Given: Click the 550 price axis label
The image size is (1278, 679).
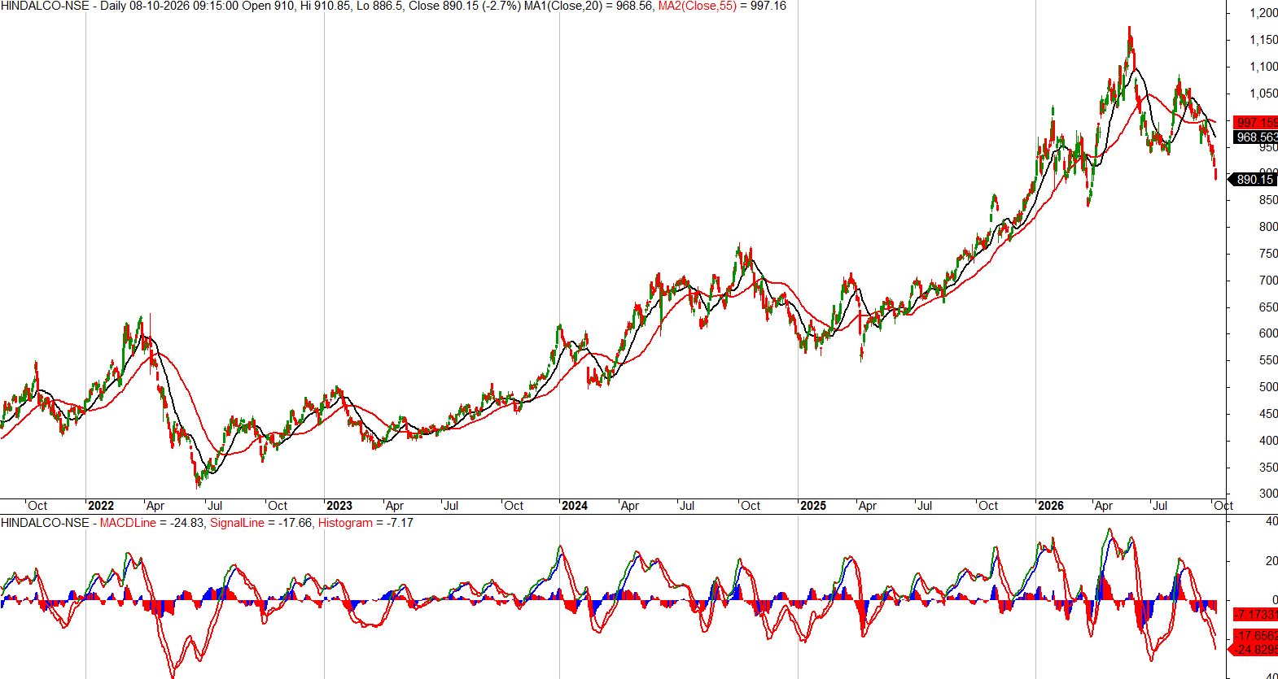Looking at the screenshot, I should point(1268,360).
